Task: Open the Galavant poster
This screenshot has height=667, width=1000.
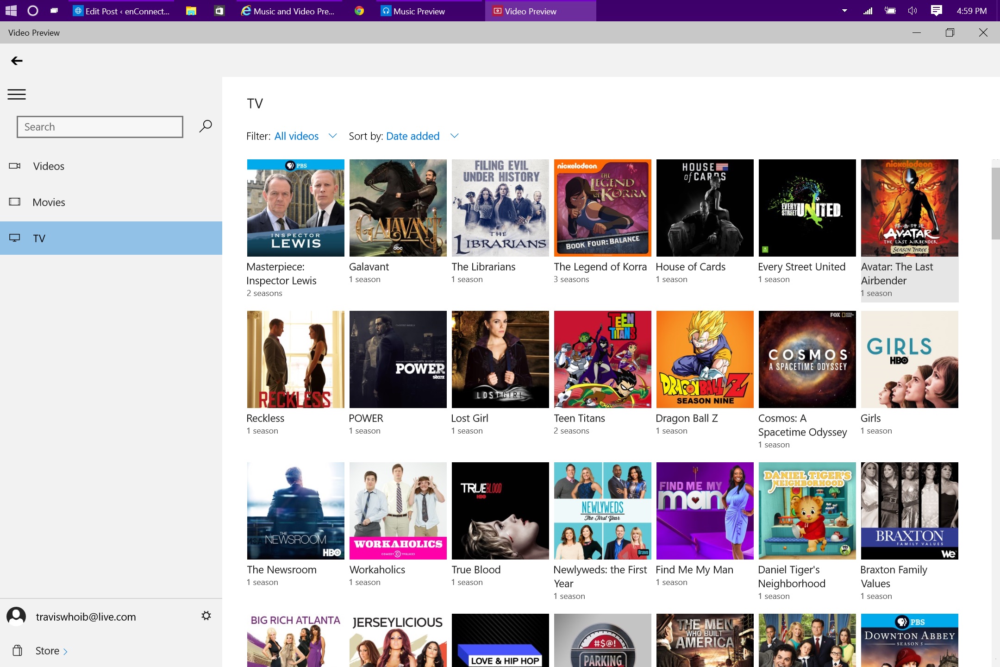Action: click(x=398, y=208)
